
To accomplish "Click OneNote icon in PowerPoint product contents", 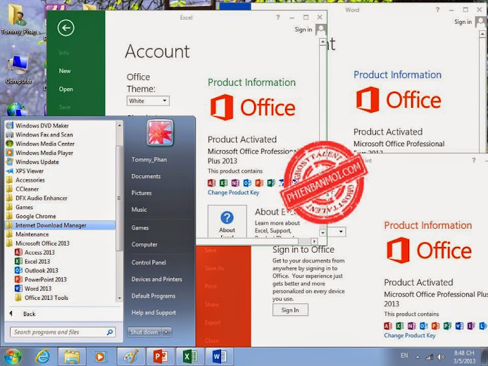I will (411, 326).
